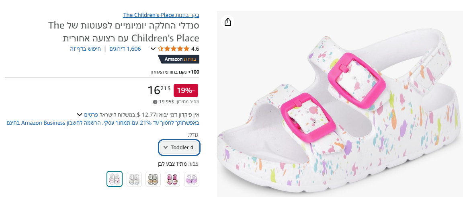Select the white splatter sandal color swatch
Screen dimensions: 465x197
tap(115, 179)
